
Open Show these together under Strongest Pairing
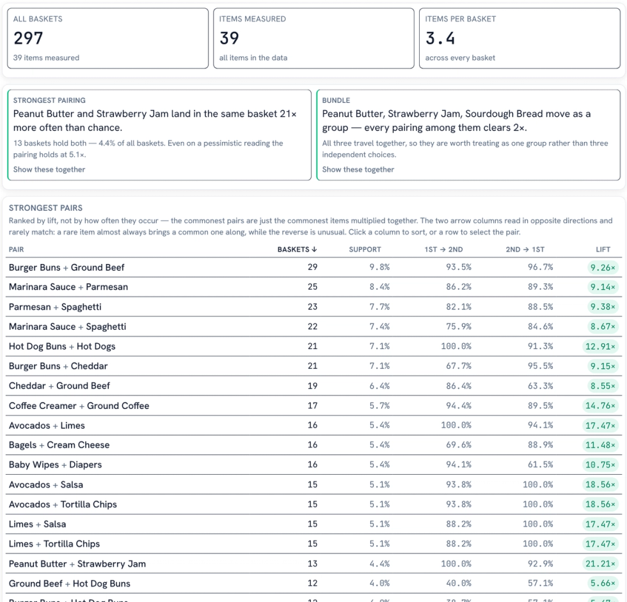[49, 169]
